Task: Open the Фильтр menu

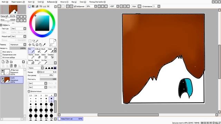Action: [x=64, y=2]
